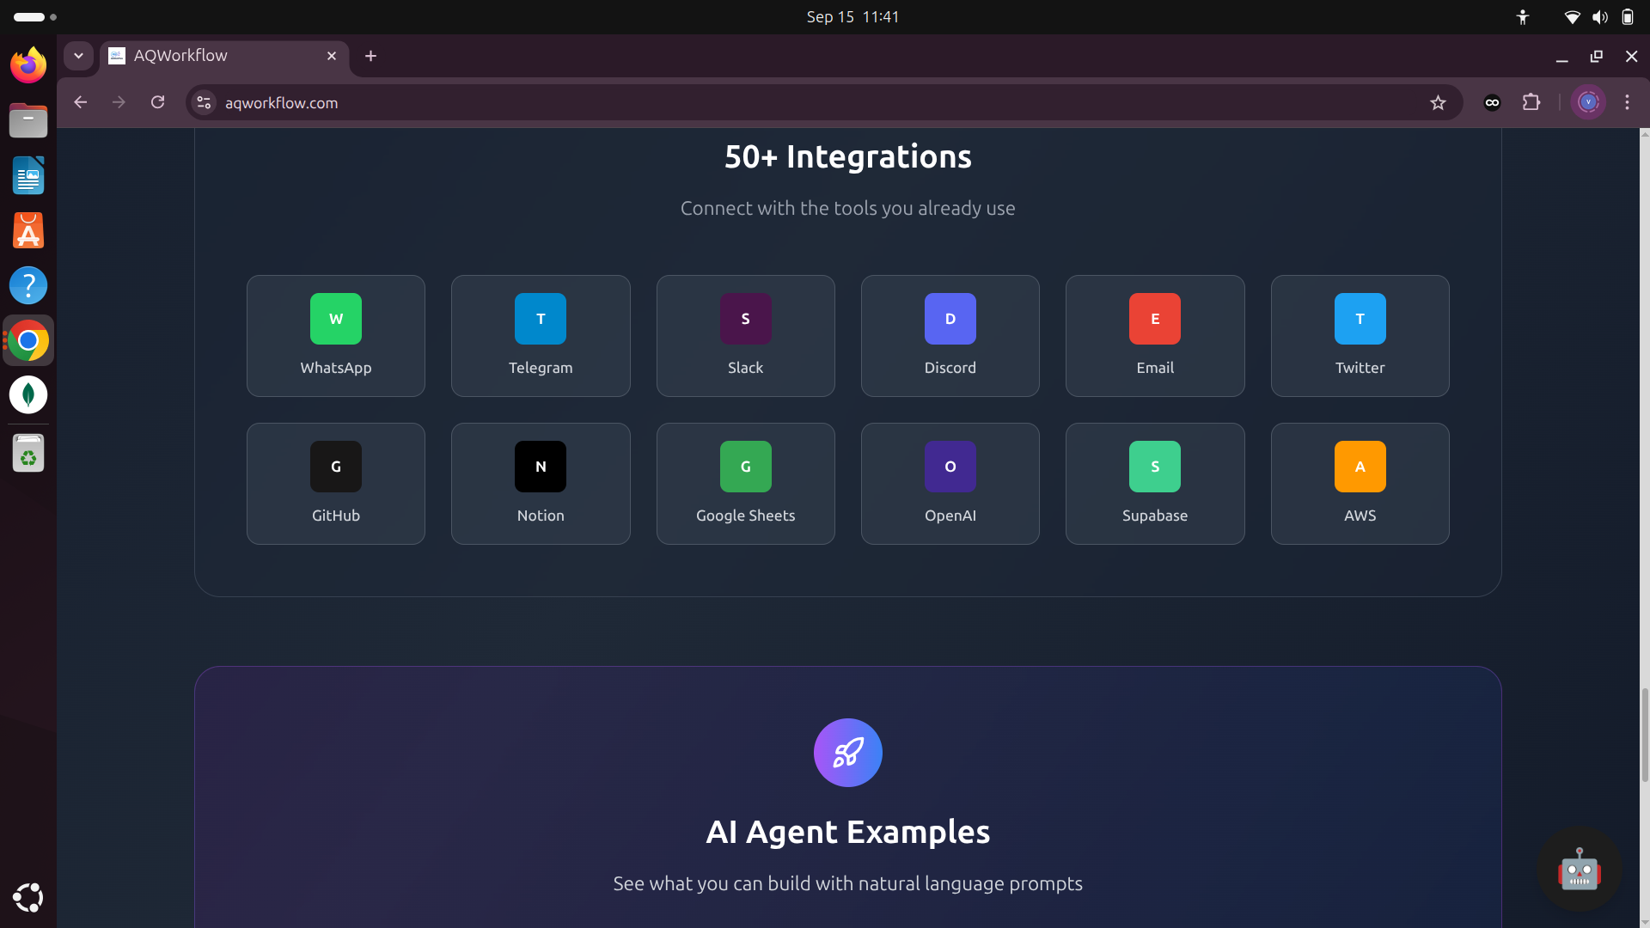Expand the tab search dropdown arrow
The height and width of the screenshot is (928, 1650).
[x=78, y=56]
